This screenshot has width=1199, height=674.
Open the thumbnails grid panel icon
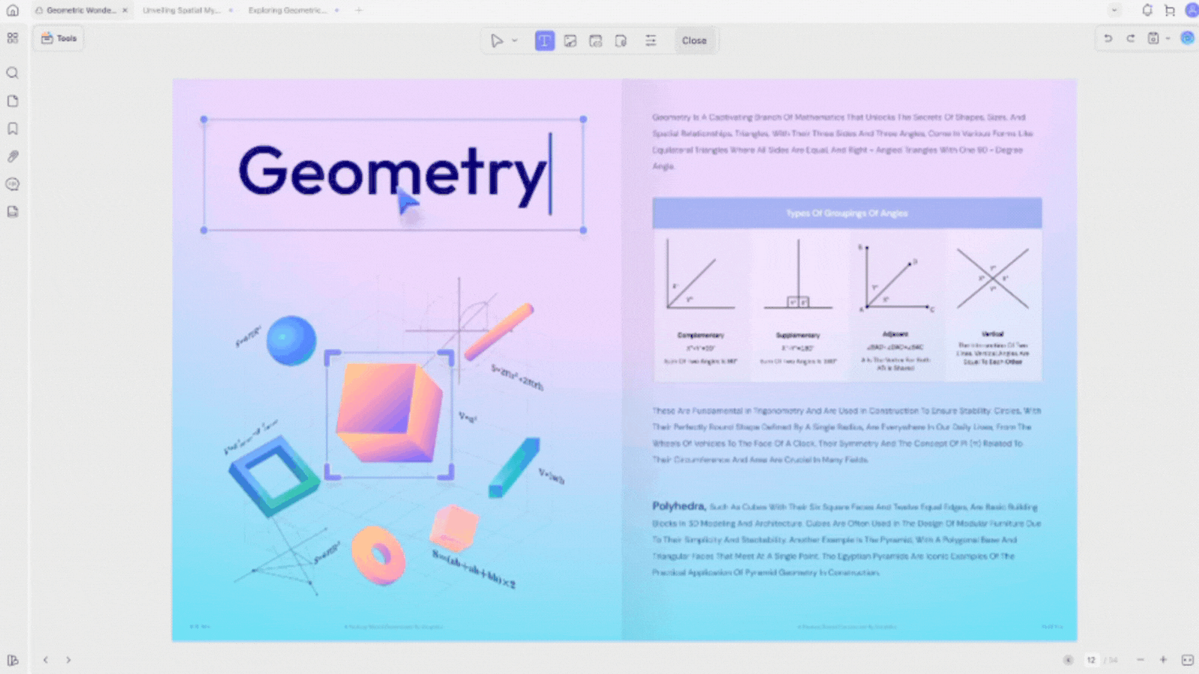click(13, 38)
